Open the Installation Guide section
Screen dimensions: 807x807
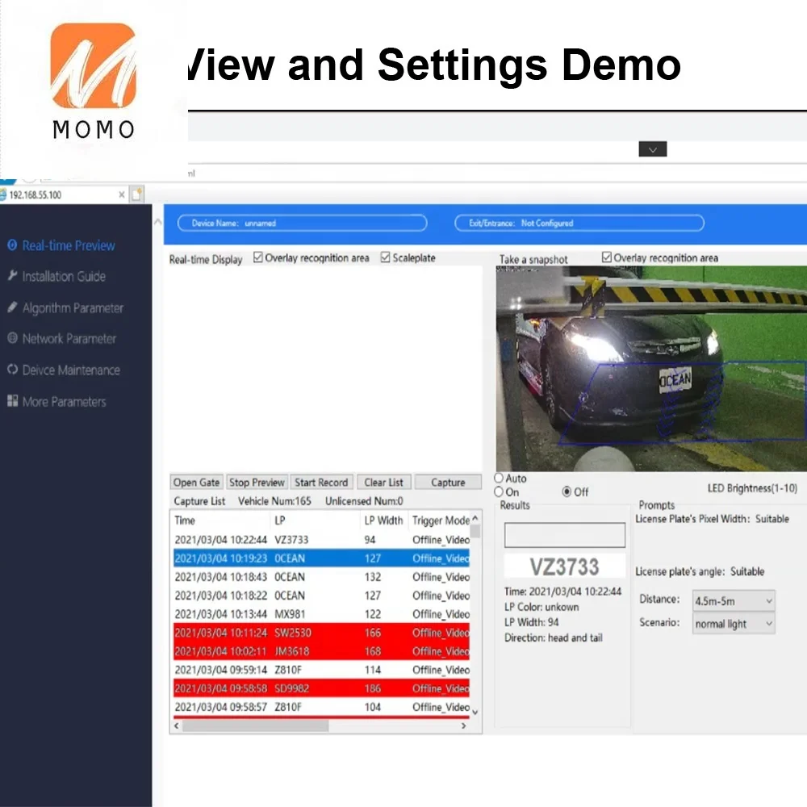(x=64, y=276)
